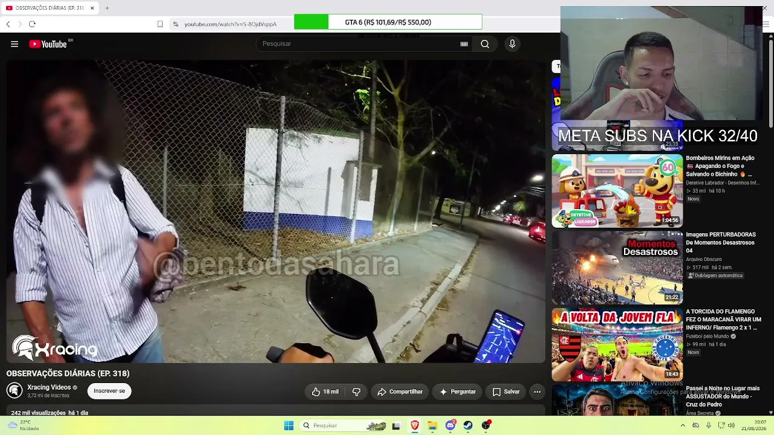
Task: Reload the current page
Action: (x=32, y=24)
